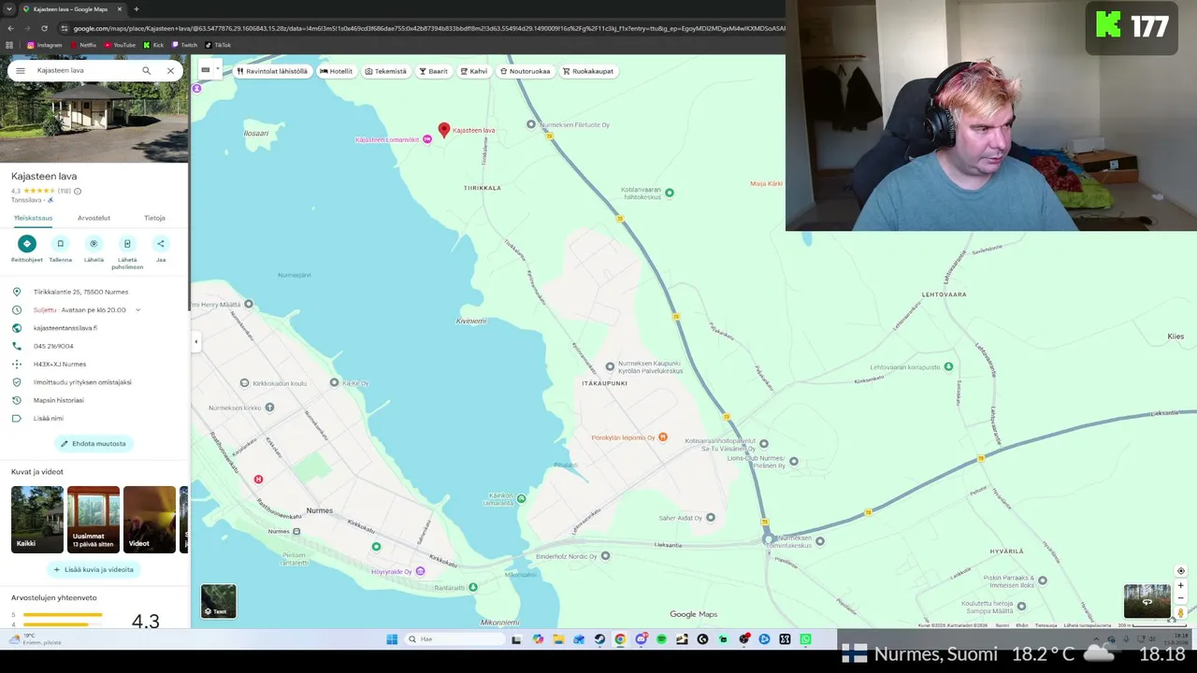The height and width of the screenshot is (673, 1197).
Task: Open the Uusimmat photos thumbnail
Action: pyautogui.click(x=94, y=520)
